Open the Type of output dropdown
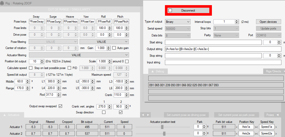 (178, 22)
